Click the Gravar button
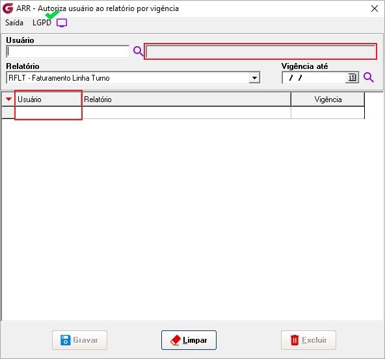The height and width of the screenshot is (359, 385). (x=79, y=340)
